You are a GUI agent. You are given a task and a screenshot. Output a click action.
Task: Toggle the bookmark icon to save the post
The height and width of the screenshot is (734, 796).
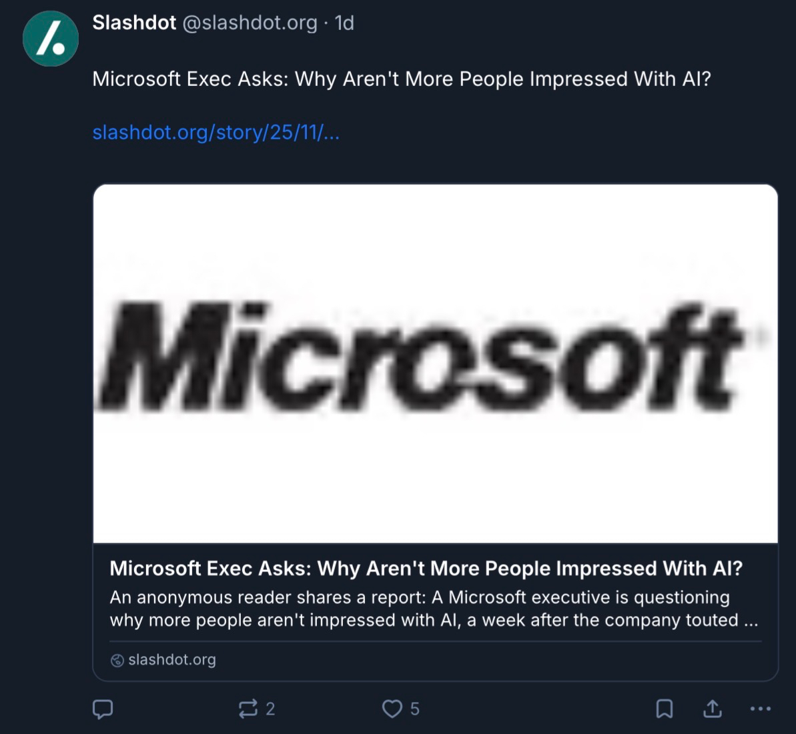point(665,709)
